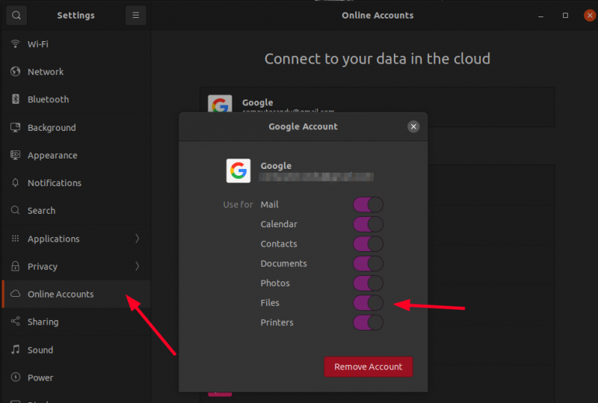Click the search icon in Settings header
Screen dimensions: 598x403
coord(16,15)
